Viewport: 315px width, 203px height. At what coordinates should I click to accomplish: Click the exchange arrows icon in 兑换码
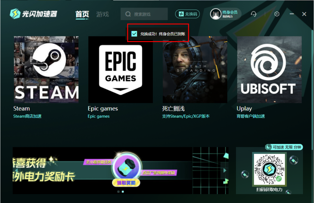(181, 14)
